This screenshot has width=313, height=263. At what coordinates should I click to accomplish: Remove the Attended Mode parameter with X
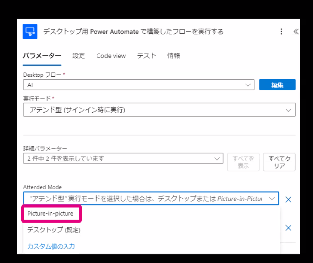point(288,199)
